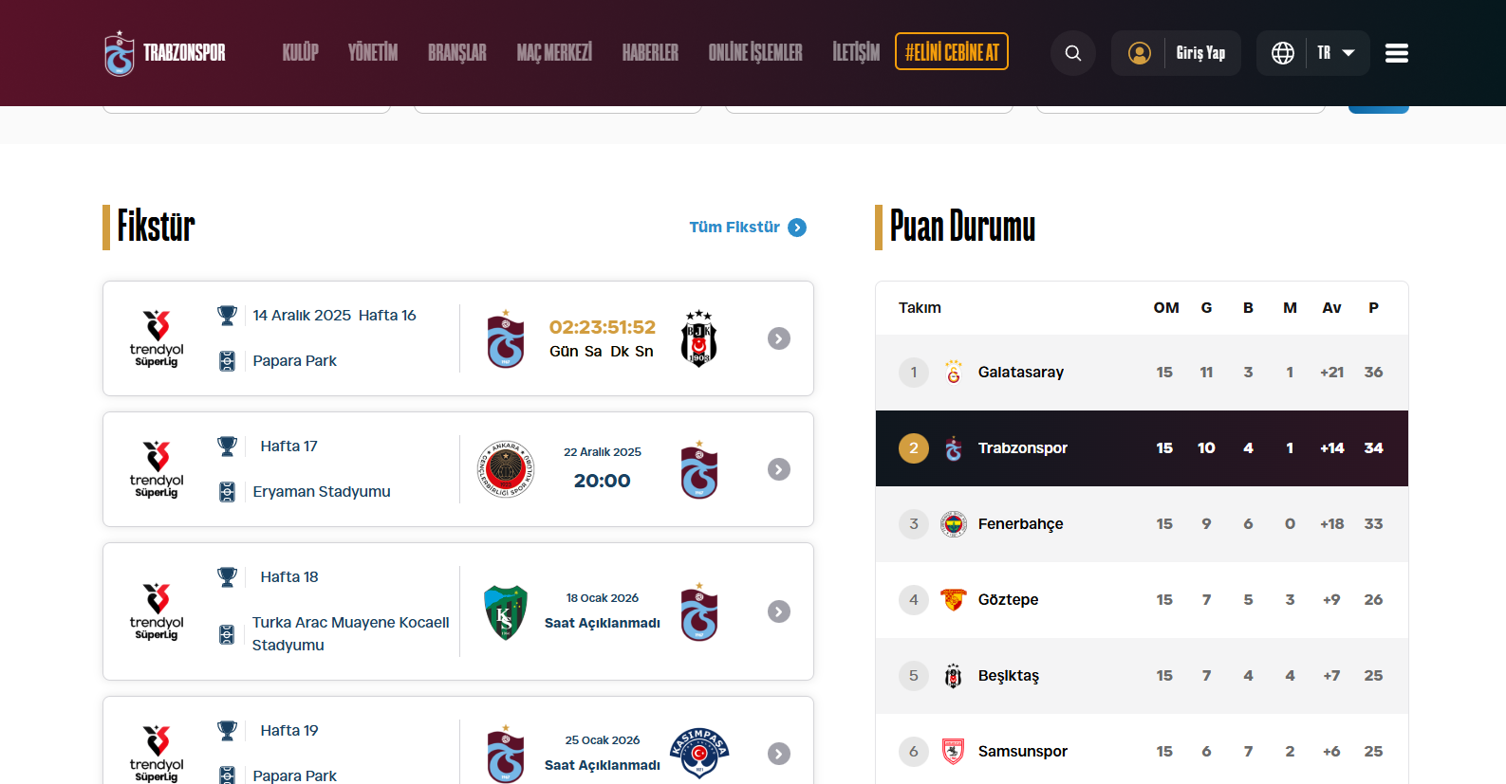Click the Beşiktaş crest in Hafta 16 fixture
Screen dimensions: 1506x784
click(x=699, y=338)
